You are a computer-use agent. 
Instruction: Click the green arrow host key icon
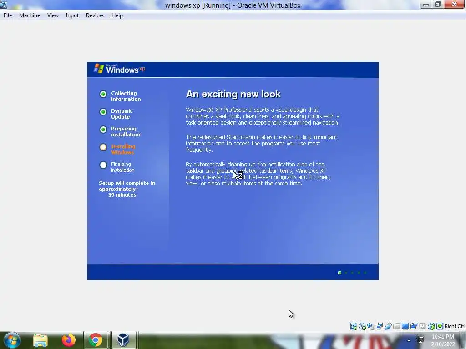440,326
